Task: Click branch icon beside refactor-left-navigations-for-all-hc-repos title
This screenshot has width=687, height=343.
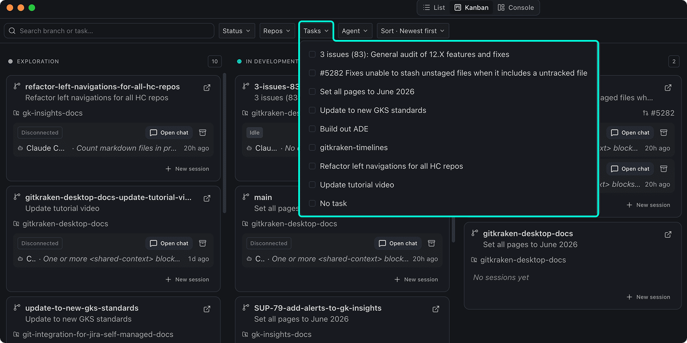Action: click(17, 87)
